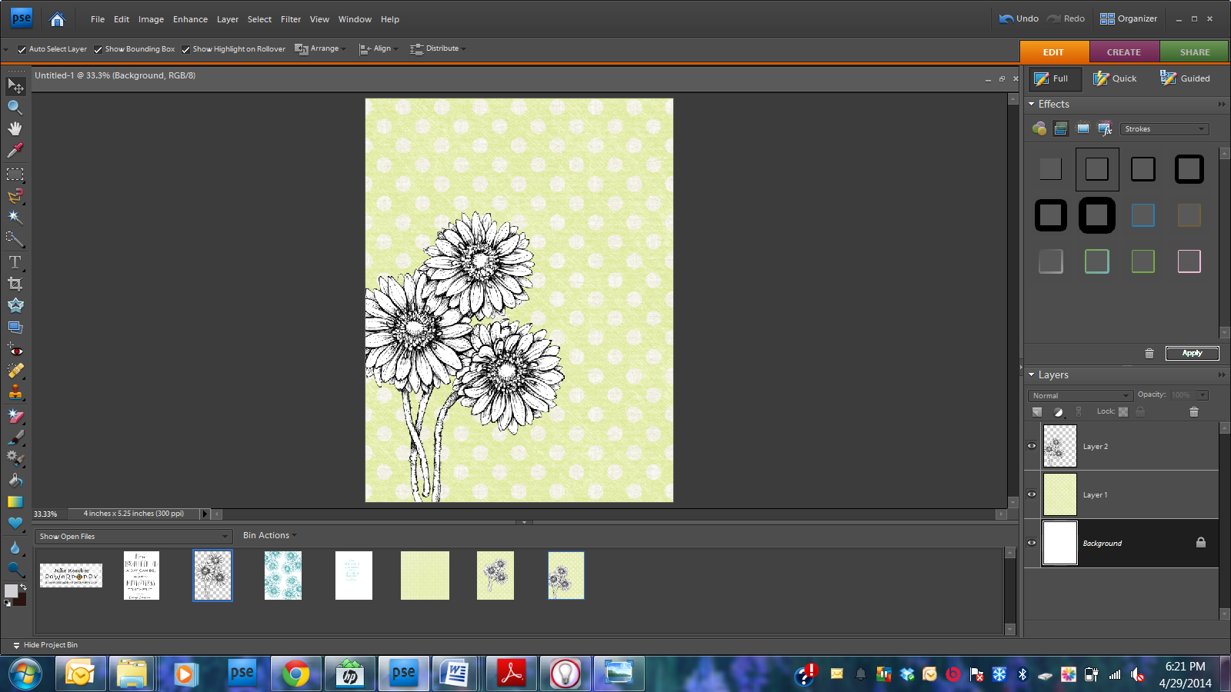Screen dimensions: 1231x692
Task: Open the Enhance menu
Action: pyautogui.click(x=190, y=19)
